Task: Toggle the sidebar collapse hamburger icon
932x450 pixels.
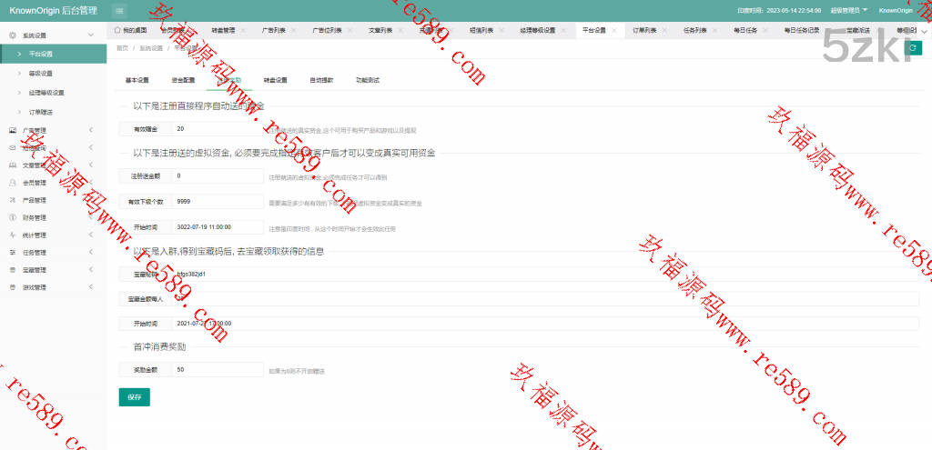Action: tap(120, 11)
